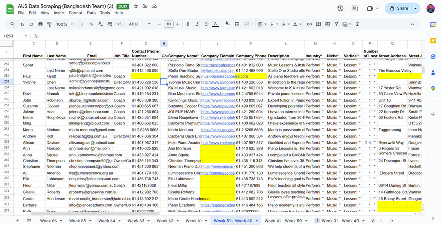The image size is (441, 225).
Task: Insert link icon in toolbar
Action: click(x=309, y=24)
